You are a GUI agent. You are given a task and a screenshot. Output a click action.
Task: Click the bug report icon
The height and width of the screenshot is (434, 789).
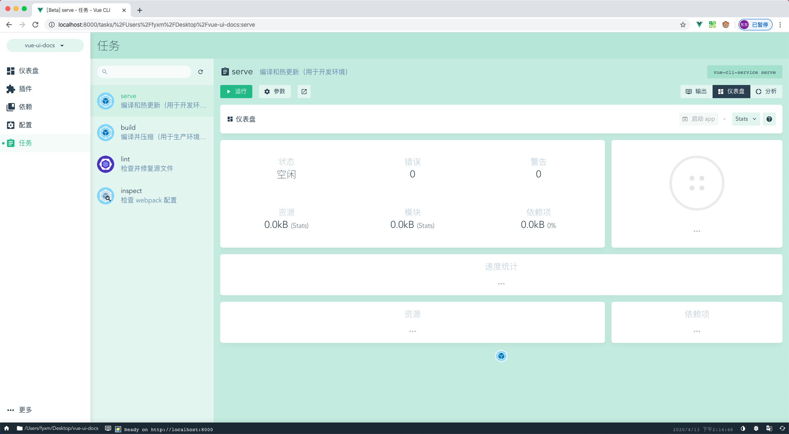tap(756, 428)
